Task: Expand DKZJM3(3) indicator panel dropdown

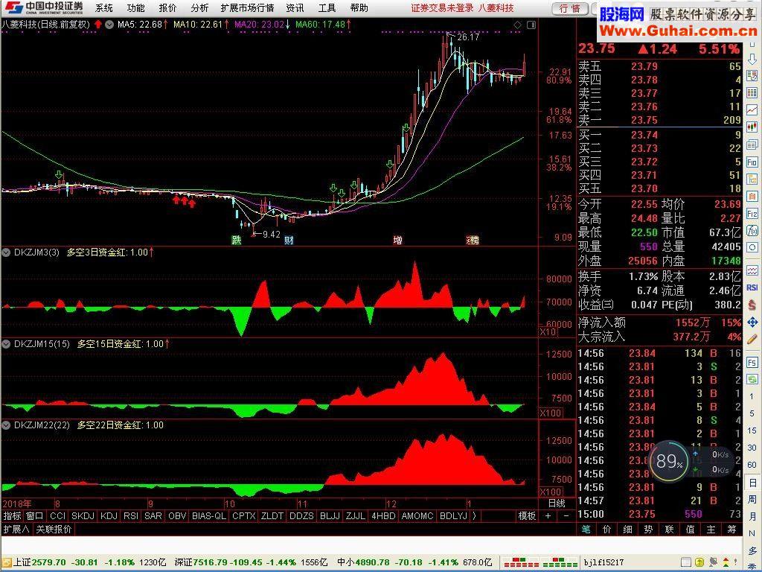Action: [x=6, y=252]
